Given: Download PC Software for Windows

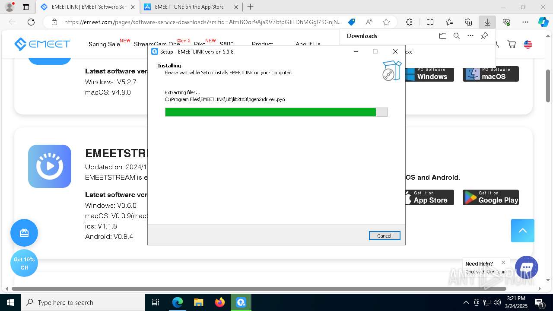Looking at the screenshot, I should click(x=429, y=74).
